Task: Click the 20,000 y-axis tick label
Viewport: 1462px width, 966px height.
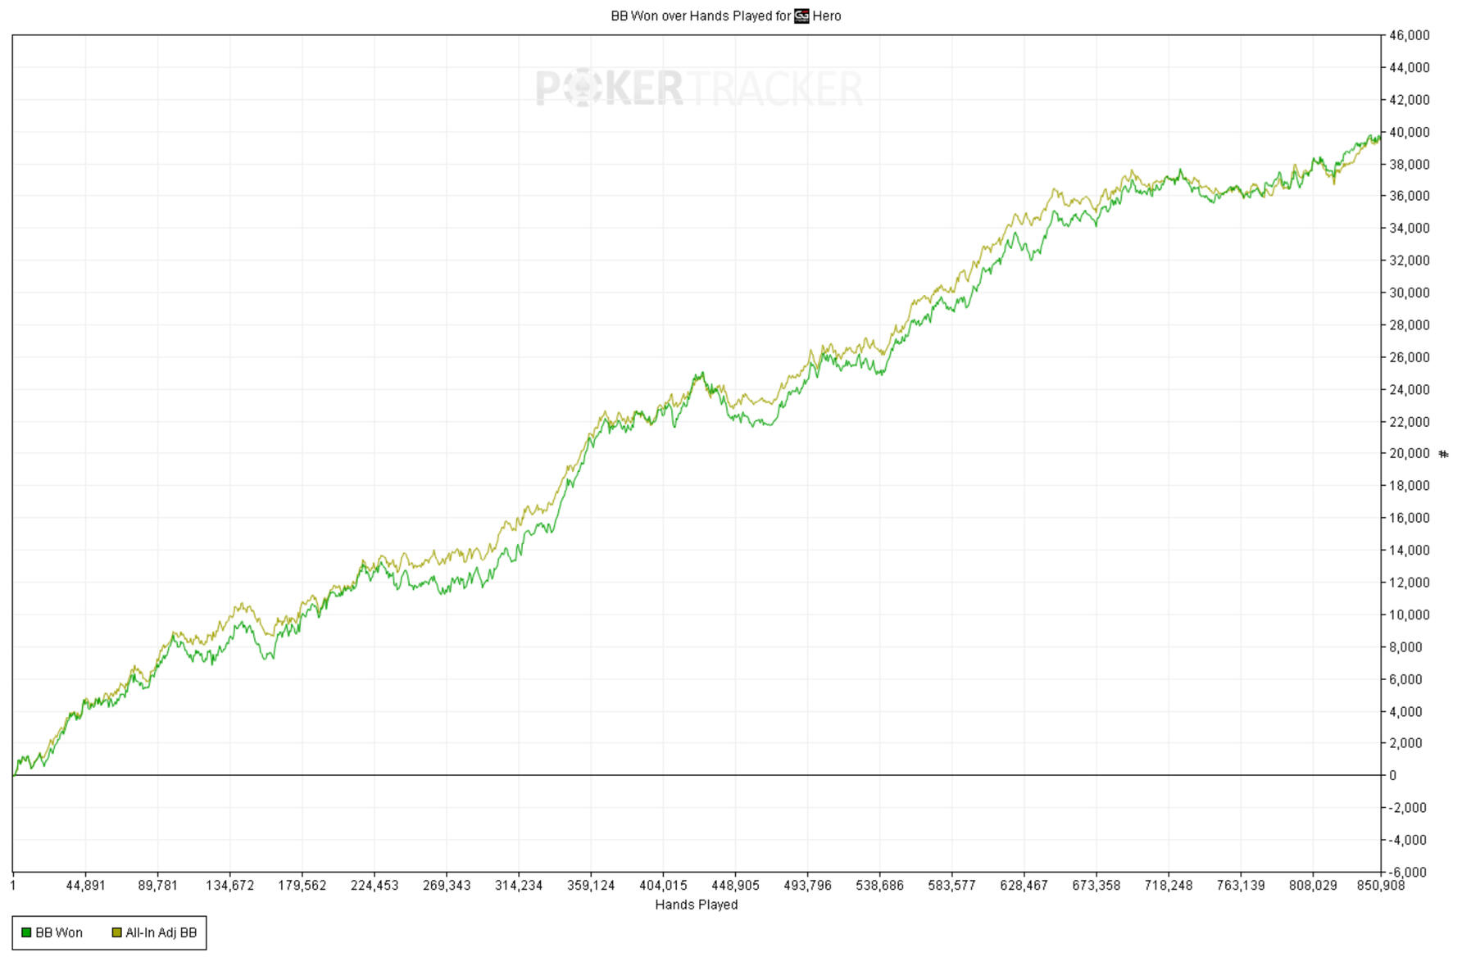Action: [1409, 453]
